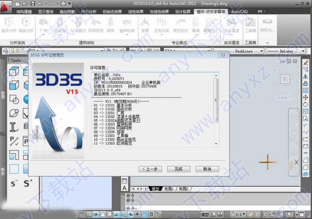312x219 pixels.
Task: Click the Open file icon in quick access toolbar
Action: tap(25, 4)
